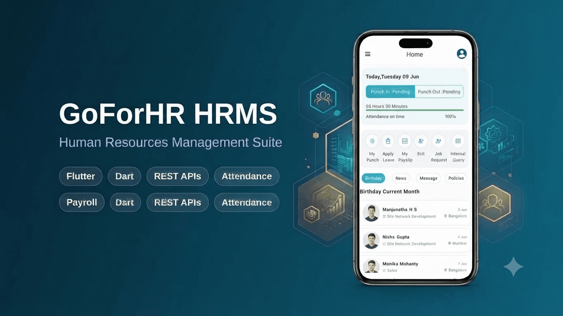Open the Apply Leave icon
The height and width of the screenshot is (316, 563).
coord(388,141)
